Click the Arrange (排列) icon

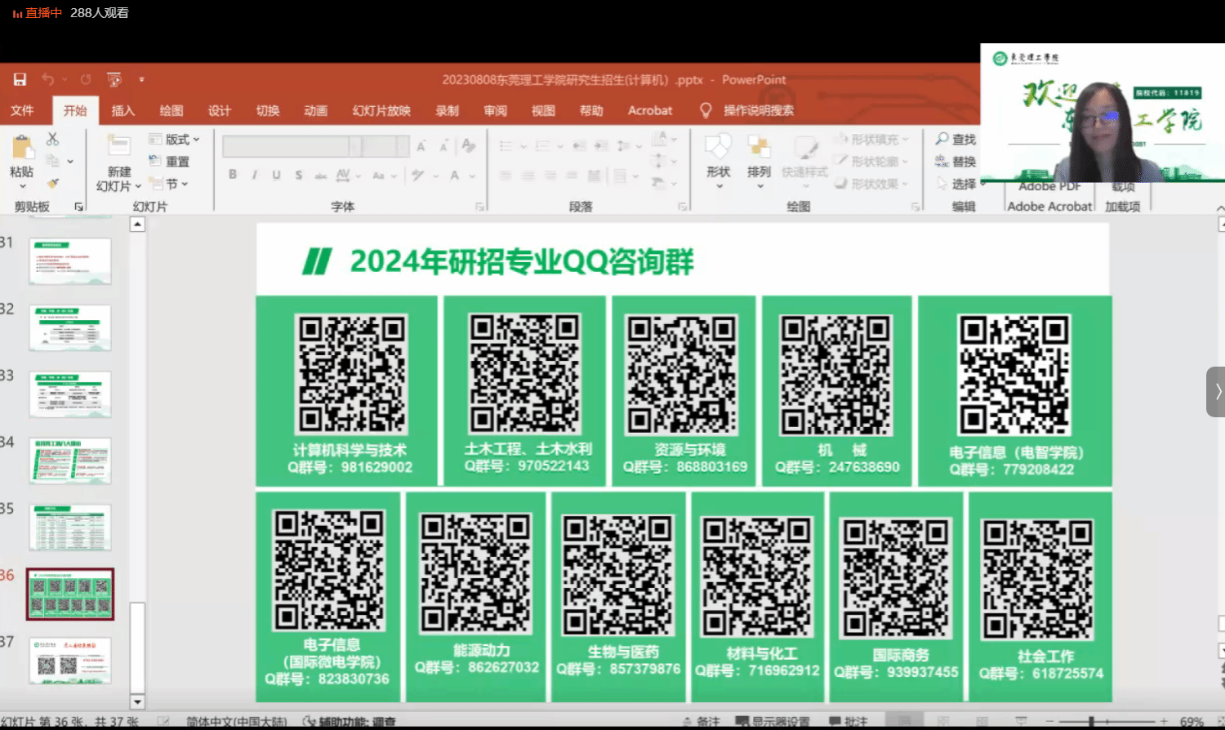759,149
